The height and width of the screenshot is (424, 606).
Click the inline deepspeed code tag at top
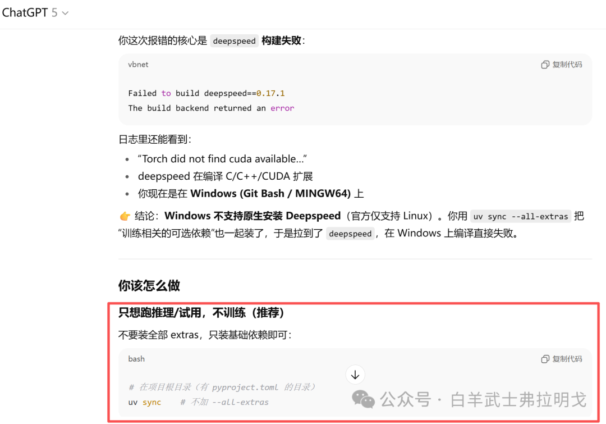tap(234, 41)
